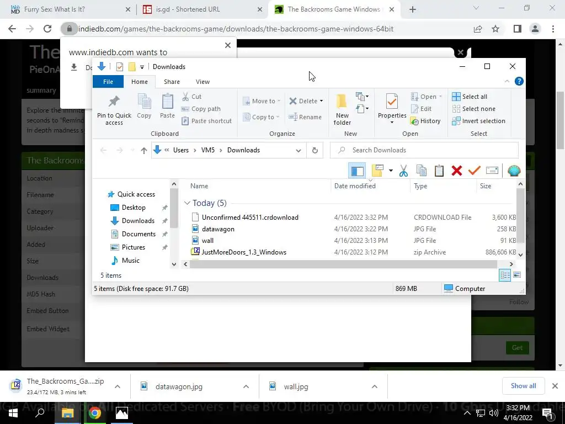Click Paste shortcut in the ribbon
565x424 pixels.
(x=207, y=121)
